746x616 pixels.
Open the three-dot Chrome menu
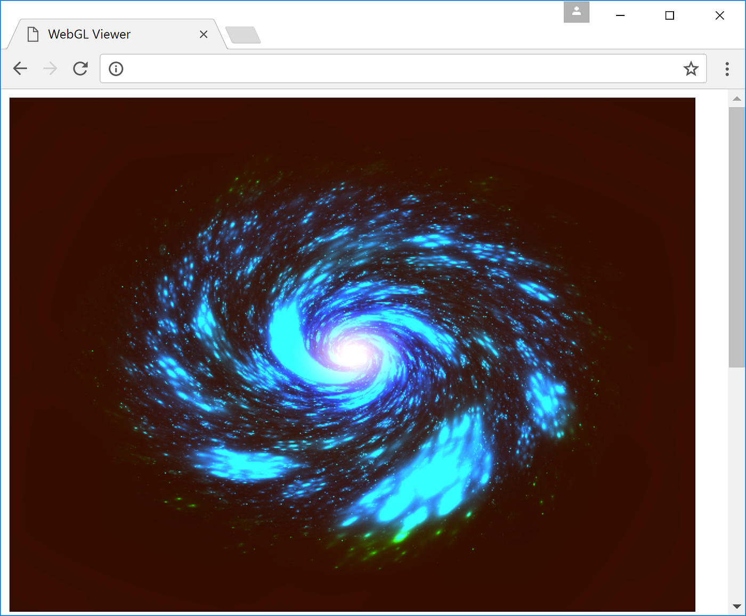(727, 69)
